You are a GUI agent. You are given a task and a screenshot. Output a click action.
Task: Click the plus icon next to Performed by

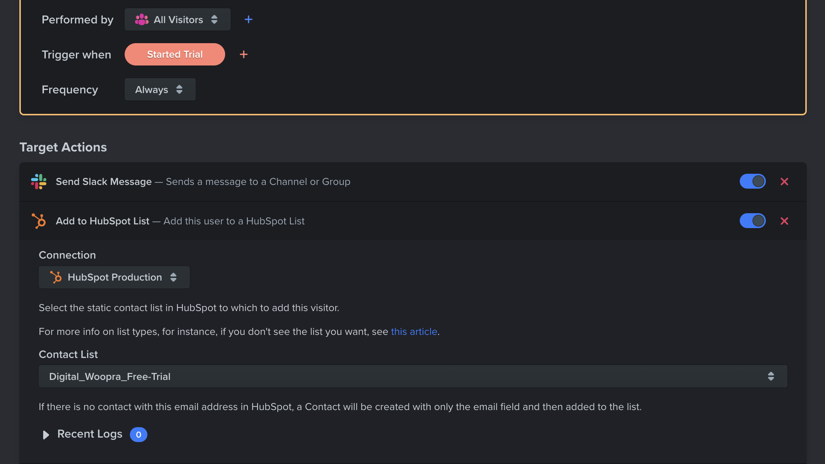[248, 19]
